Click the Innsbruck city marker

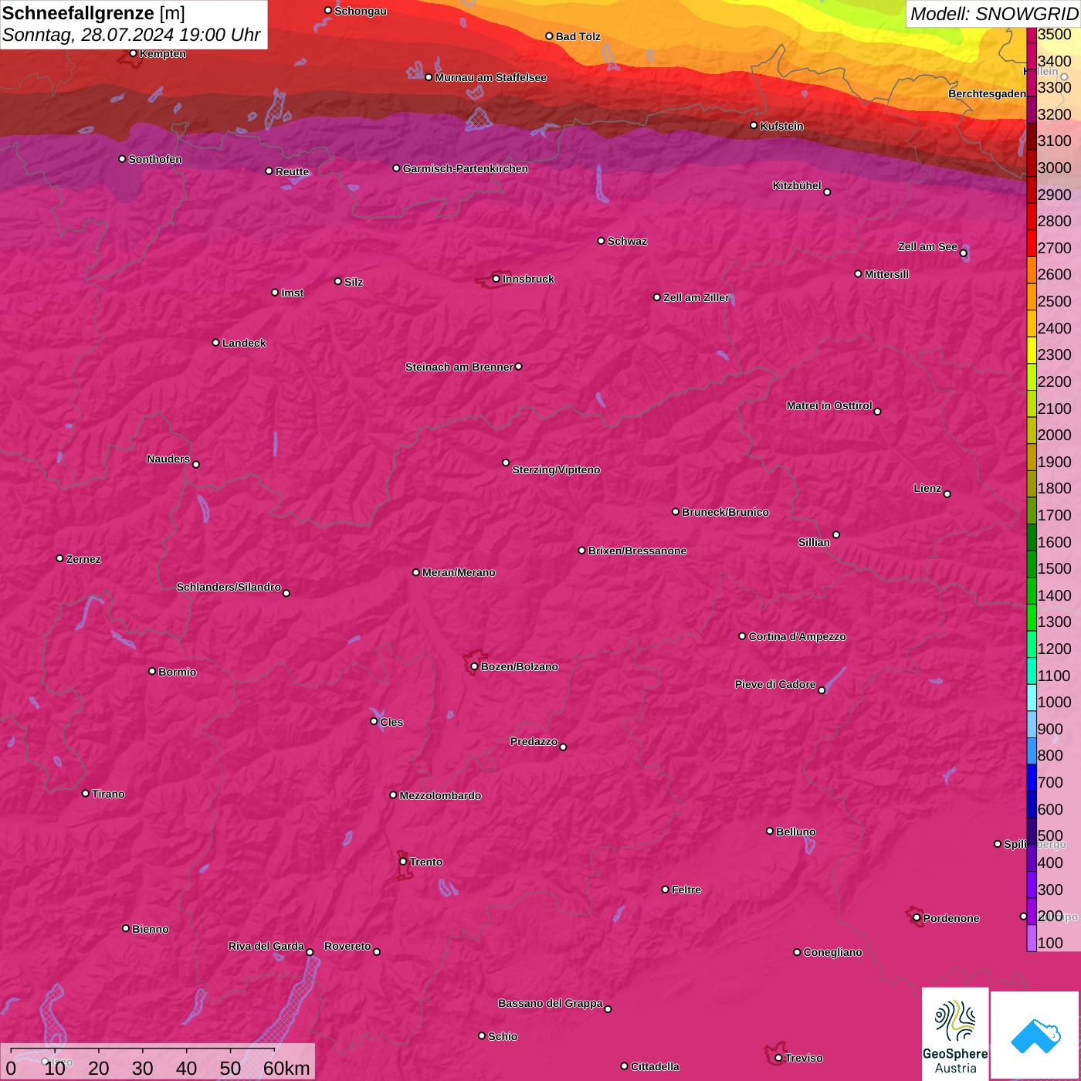tap(496, 279)
